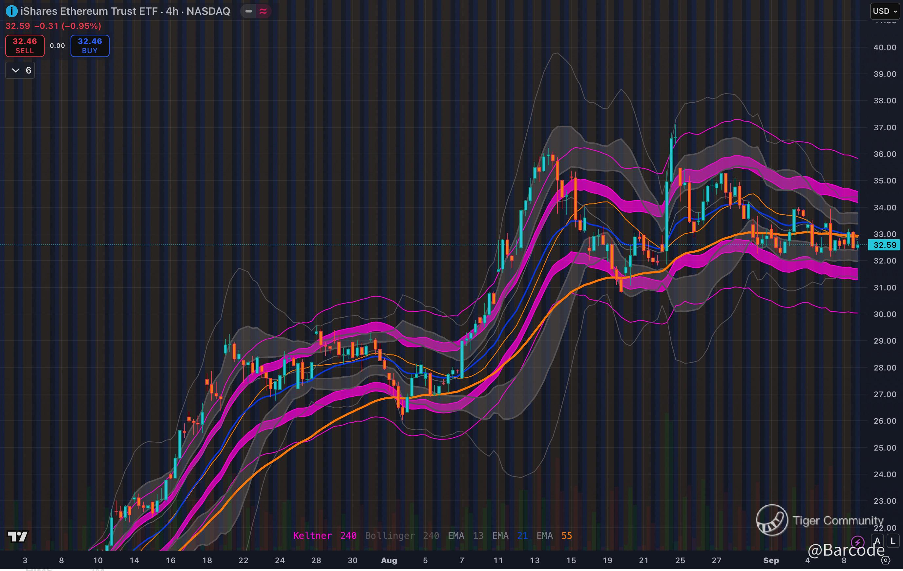The height and width of the screenshot is (571, 903).
Task: Click the Tiger Community logo
Action: coord(772,520)
